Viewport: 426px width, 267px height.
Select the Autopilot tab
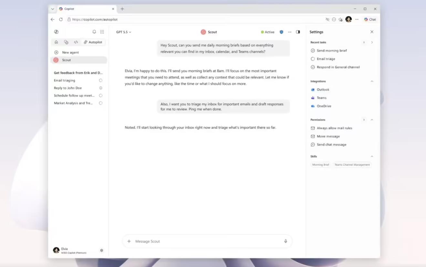(93, 42)
